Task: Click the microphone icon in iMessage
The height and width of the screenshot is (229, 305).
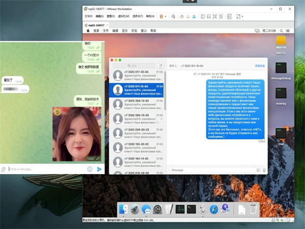Action: 264,169
